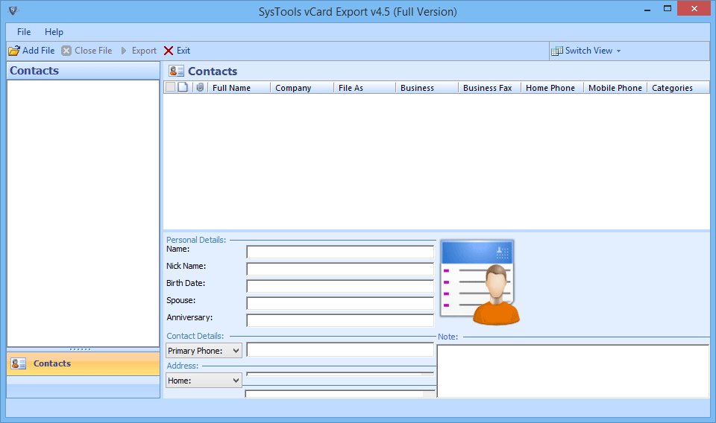
Task: Open the Primary Phone dropdown
Action: tap(204, 351)
